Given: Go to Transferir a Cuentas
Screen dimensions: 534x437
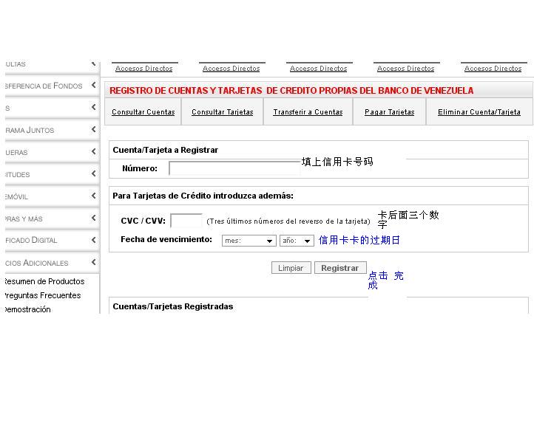Looking at the screenshot, I should (308, 111).
